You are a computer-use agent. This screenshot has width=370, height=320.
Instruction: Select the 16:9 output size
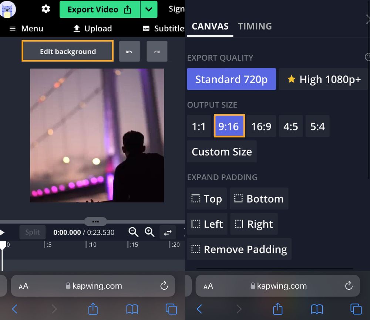262,126
